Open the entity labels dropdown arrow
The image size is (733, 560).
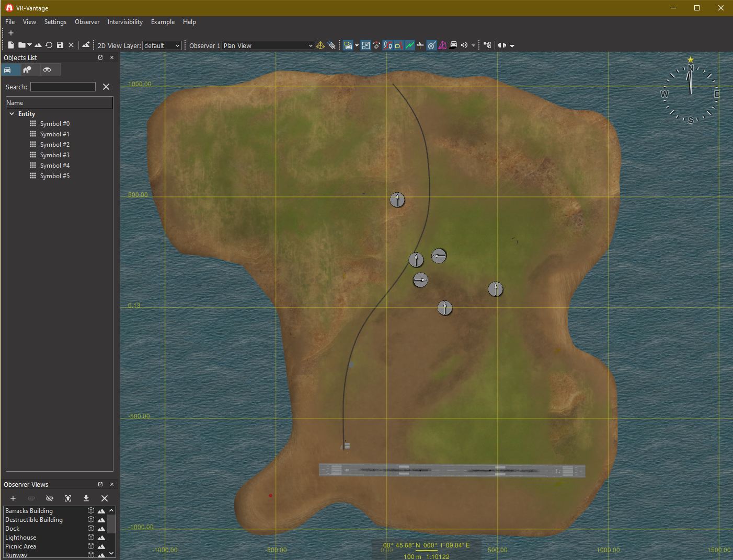[x=357, y=45]
